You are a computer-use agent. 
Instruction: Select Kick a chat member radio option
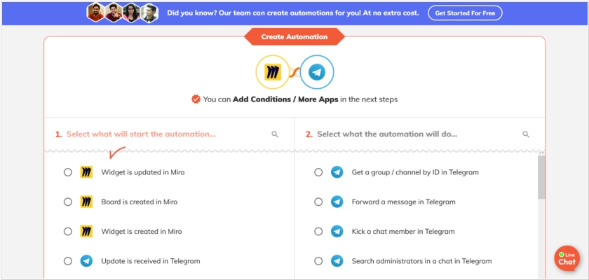pyautogui.click(x=318, y=231)
